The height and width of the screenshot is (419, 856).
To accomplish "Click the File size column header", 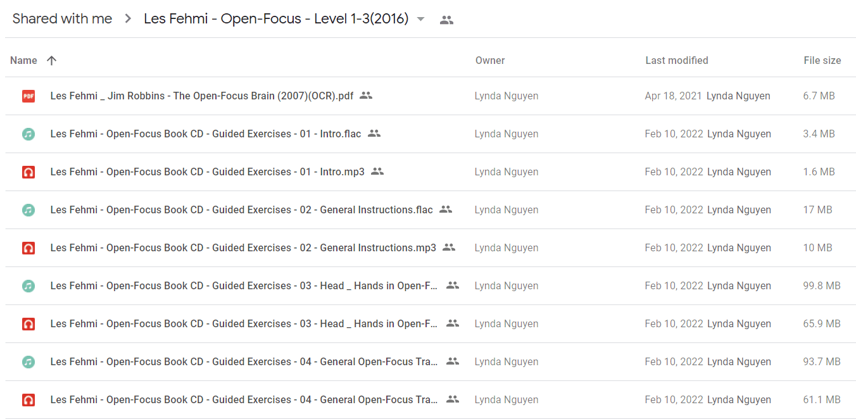I will pos(822,61).
